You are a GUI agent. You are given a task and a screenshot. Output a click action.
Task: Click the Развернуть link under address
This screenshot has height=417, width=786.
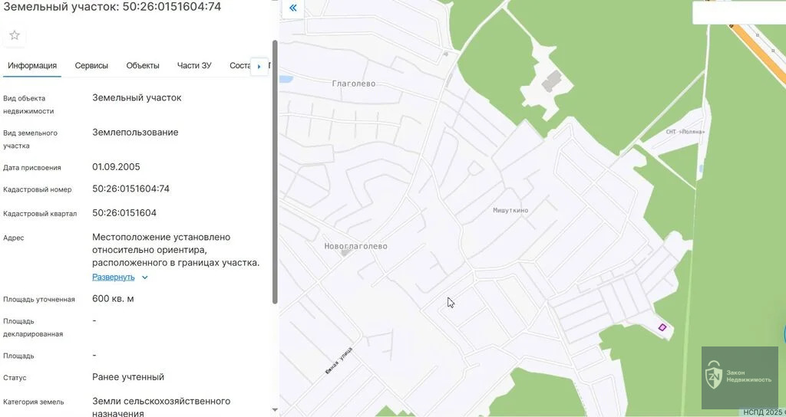(114, 277)
